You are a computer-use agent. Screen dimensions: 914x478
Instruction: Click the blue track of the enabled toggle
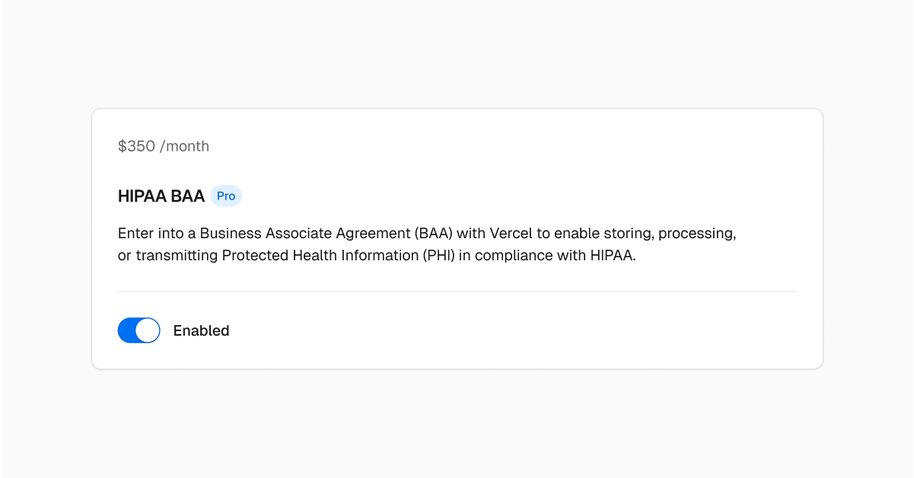pos(126,330)
